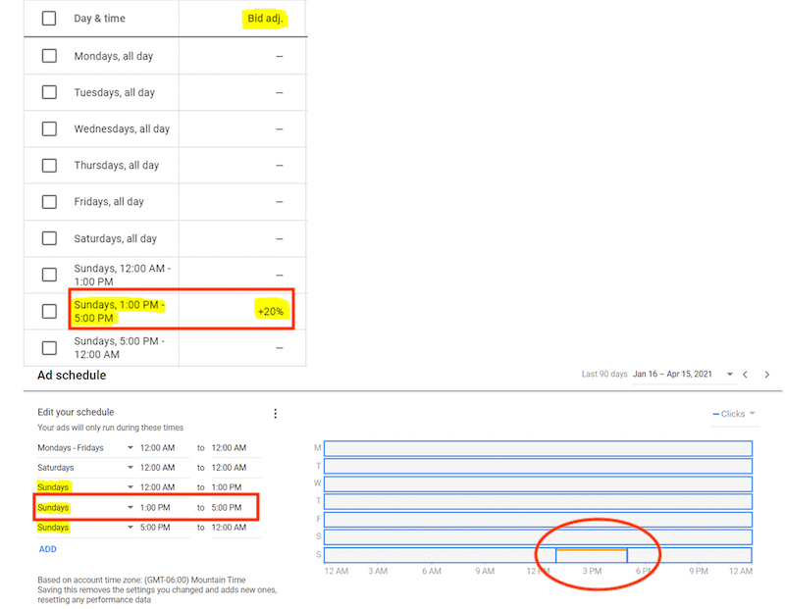Open the Clicks metric dropdown
Image resolution: width=785 pixels, height=609 pixels.
point(734,414)
